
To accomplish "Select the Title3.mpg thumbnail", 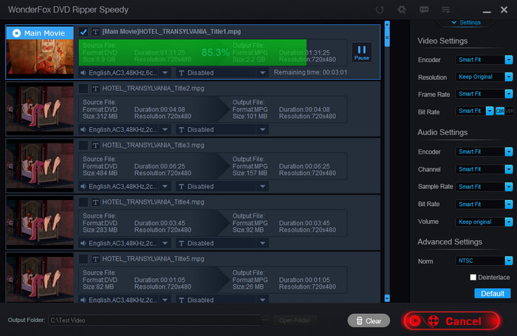I will (40, 166).
